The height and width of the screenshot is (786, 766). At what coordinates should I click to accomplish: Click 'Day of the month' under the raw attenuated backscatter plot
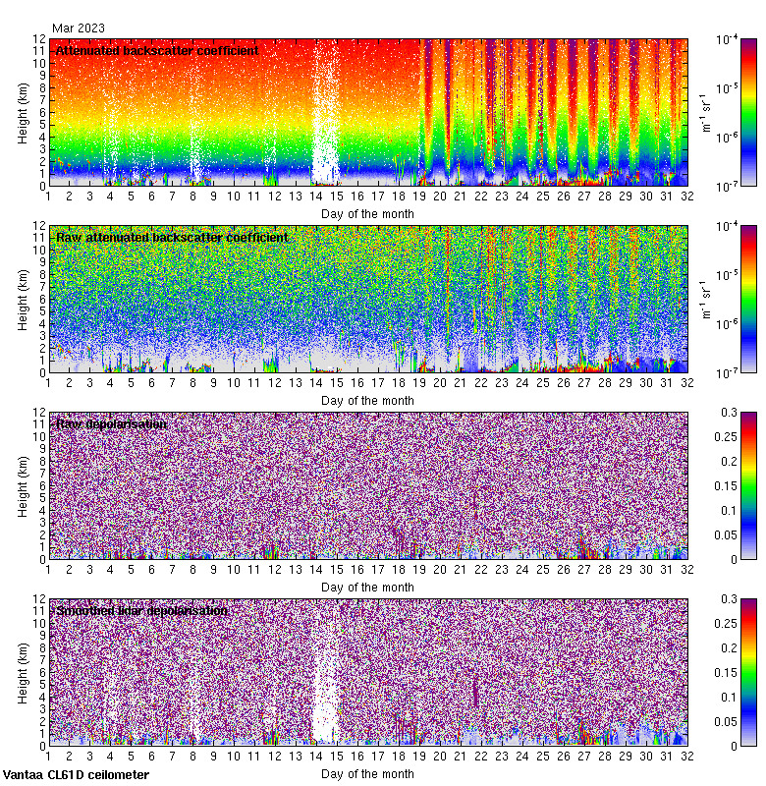(x=367, y=401)
